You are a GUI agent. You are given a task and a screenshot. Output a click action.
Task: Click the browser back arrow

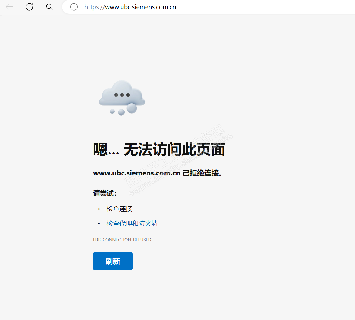click(9, 7)
